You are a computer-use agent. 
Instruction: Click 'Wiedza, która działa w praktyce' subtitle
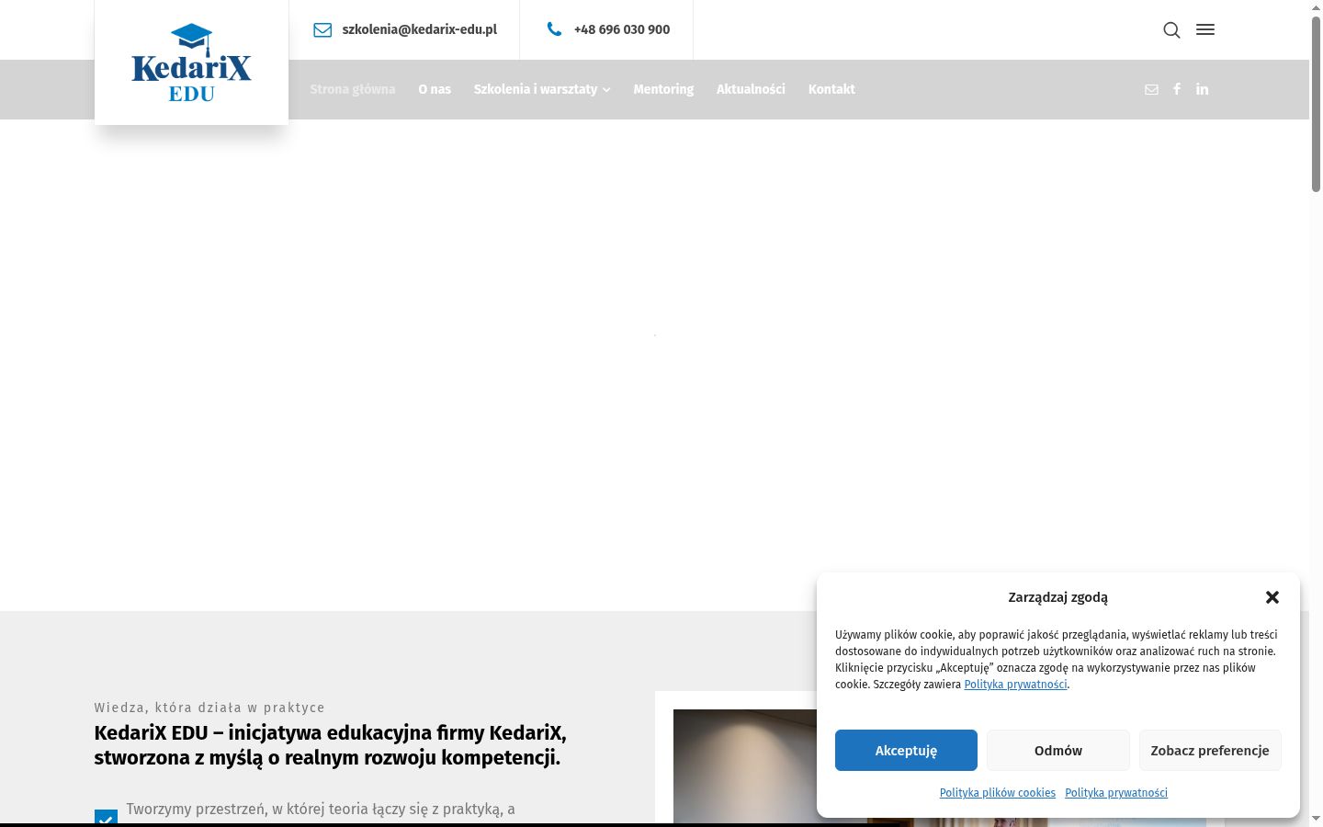(x=209, y=708)
